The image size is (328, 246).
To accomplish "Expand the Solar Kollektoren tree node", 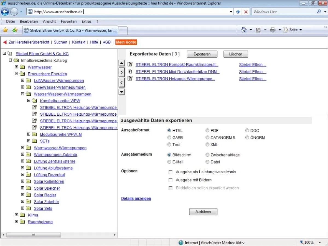I will click(x=23, y=181).
